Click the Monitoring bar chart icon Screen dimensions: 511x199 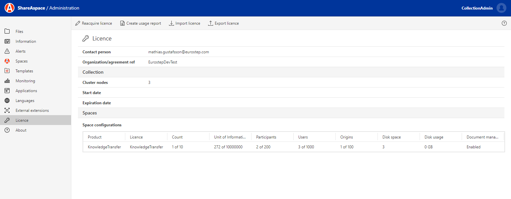click(7, 81)
